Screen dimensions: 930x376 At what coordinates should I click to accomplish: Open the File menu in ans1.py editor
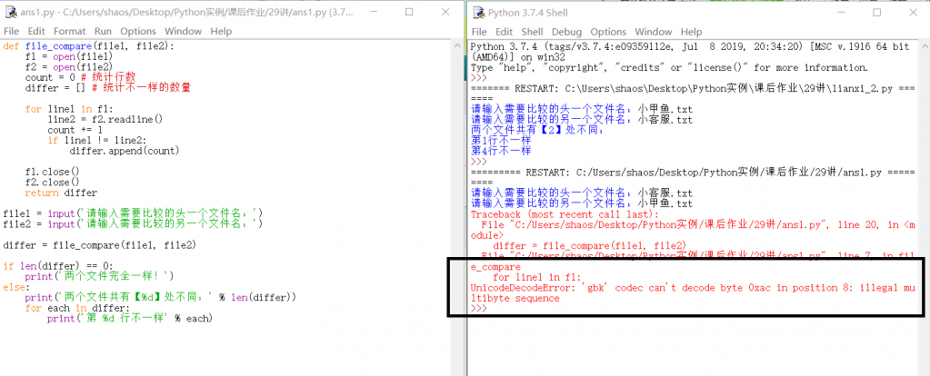[12, 31]
